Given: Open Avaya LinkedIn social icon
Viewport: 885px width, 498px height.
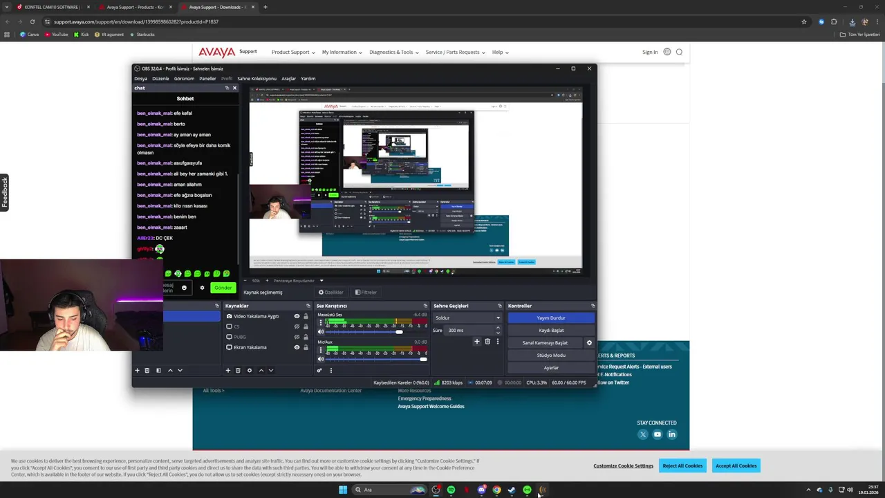Looking at the screenshot, I should coord(671,434).
